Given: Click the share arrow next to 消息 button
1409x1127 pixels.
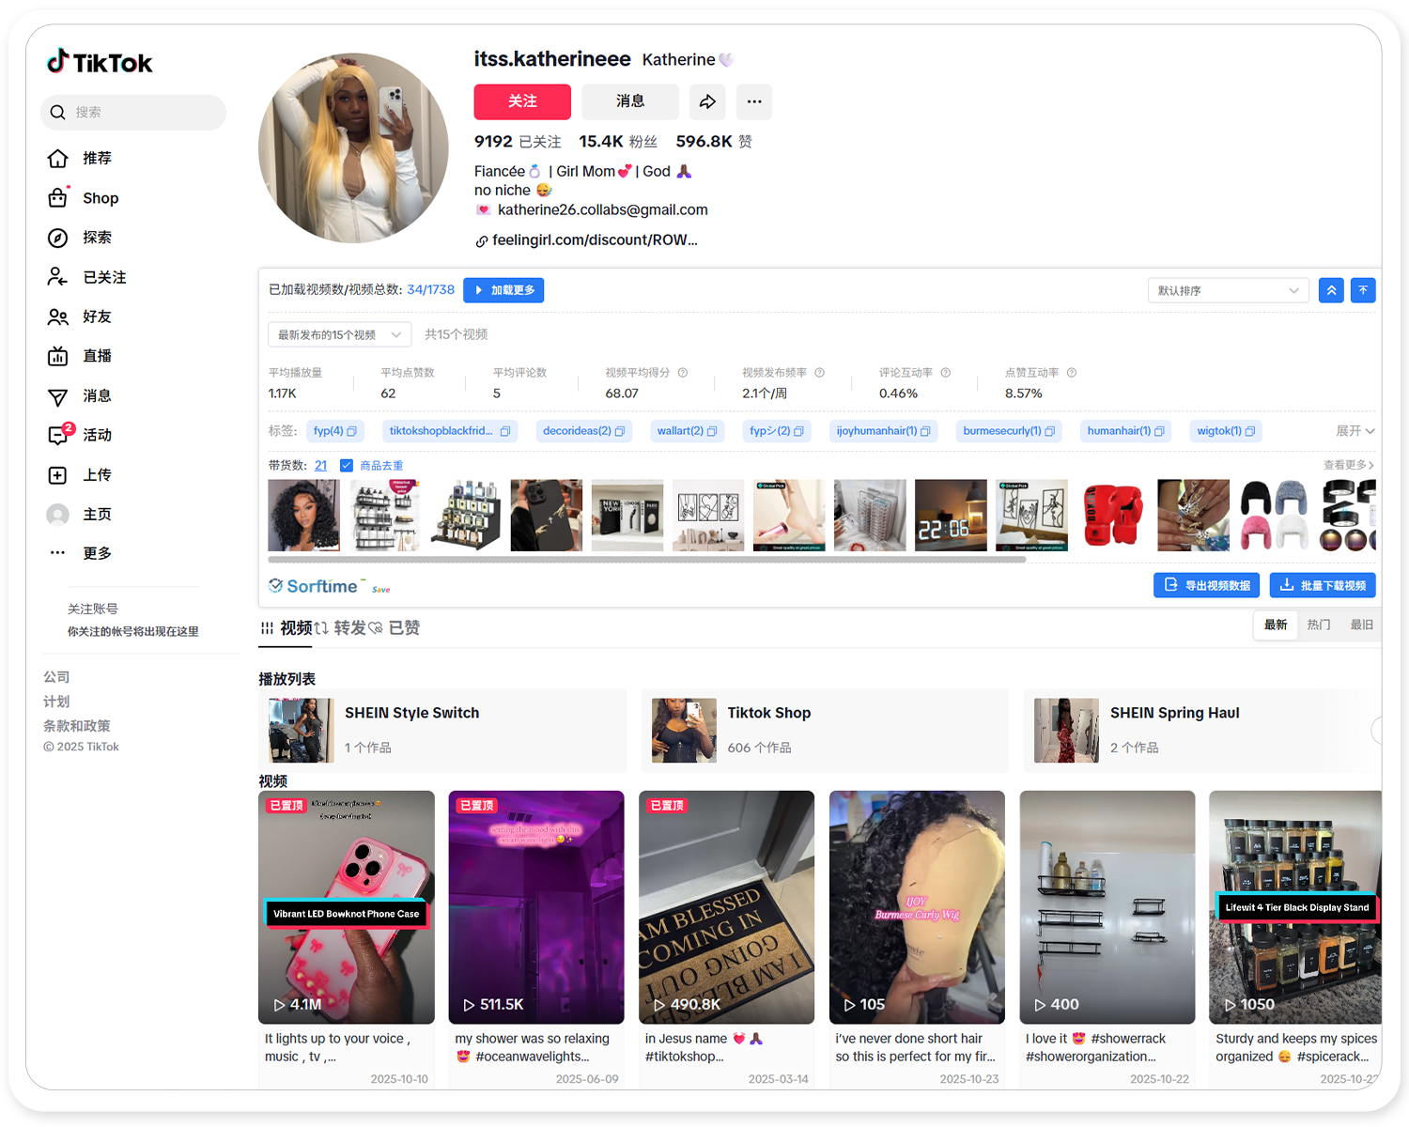Looking at the screenshot, I should (x=707, y=101).
